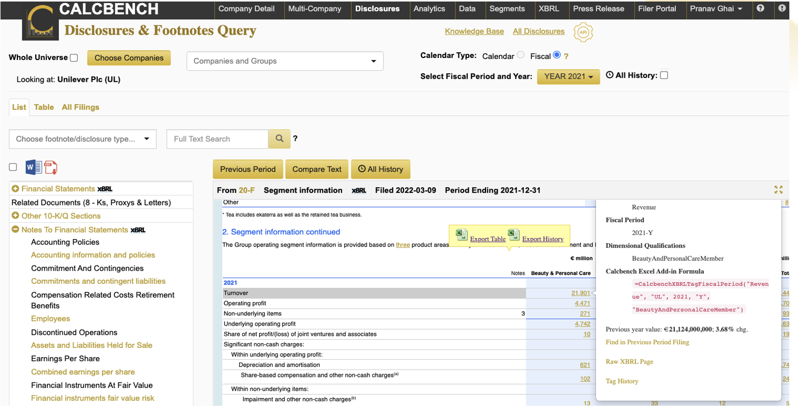Click the magnifying glass search button
Screen dimensions: 798x414
click(x=279, y=139)
